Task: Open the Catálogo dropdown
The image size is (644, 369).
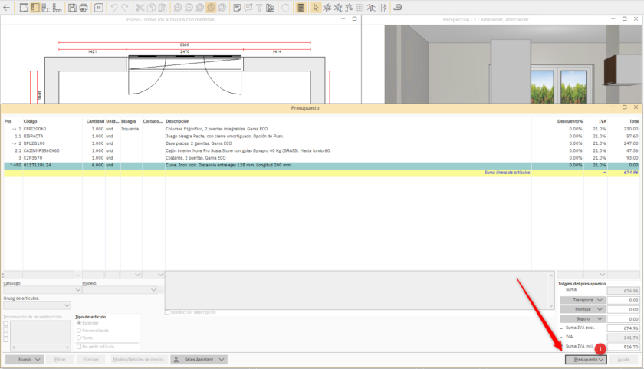Action: pyautogui.click(x=42, y=290)
